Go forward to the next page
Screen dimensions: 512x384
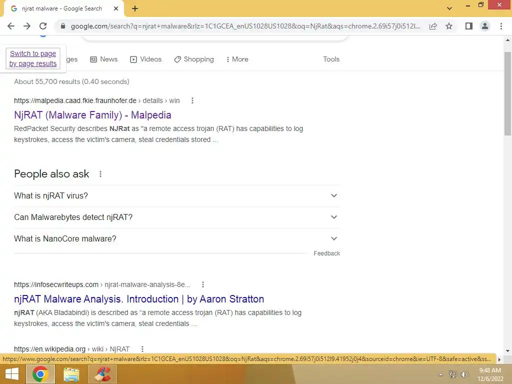tap(27, 26)
